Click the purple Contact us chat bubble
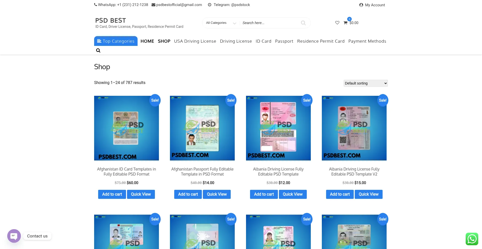The width and height of the screenshot is (482, 249). [x=14, y=236]
